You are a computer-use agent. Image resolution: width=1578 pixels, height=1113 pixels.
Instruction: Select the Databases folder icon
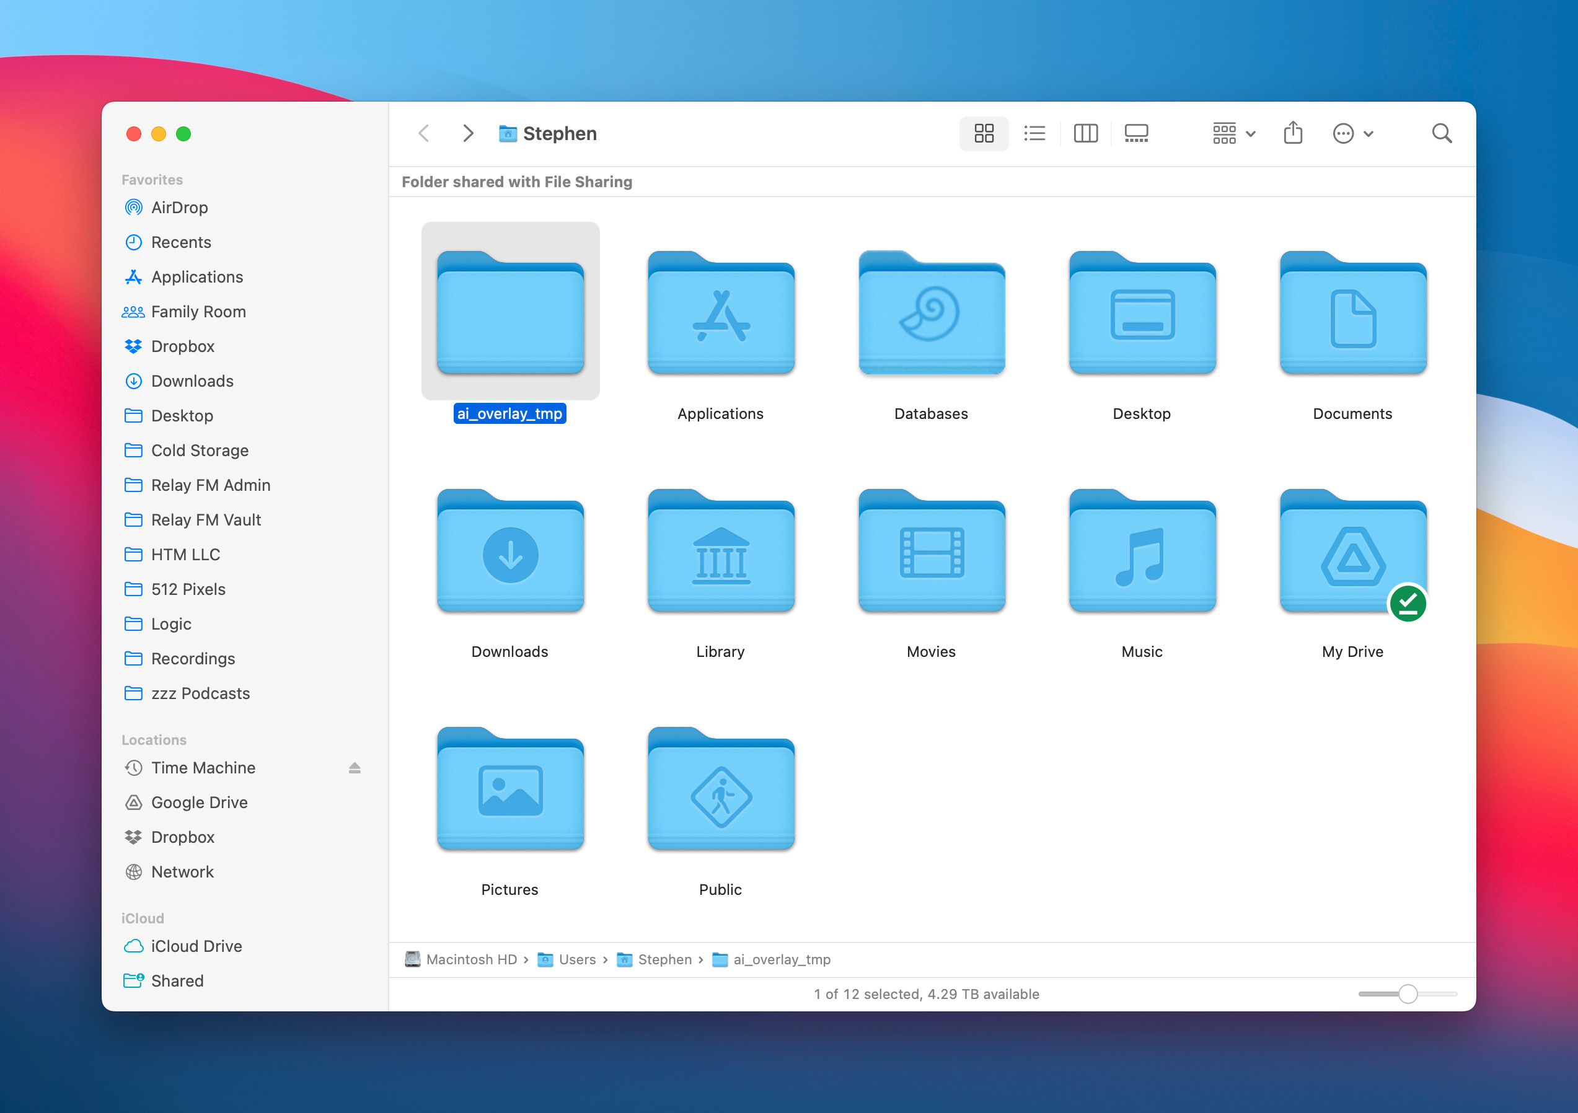pyautogui.click(x=932, y=312)
